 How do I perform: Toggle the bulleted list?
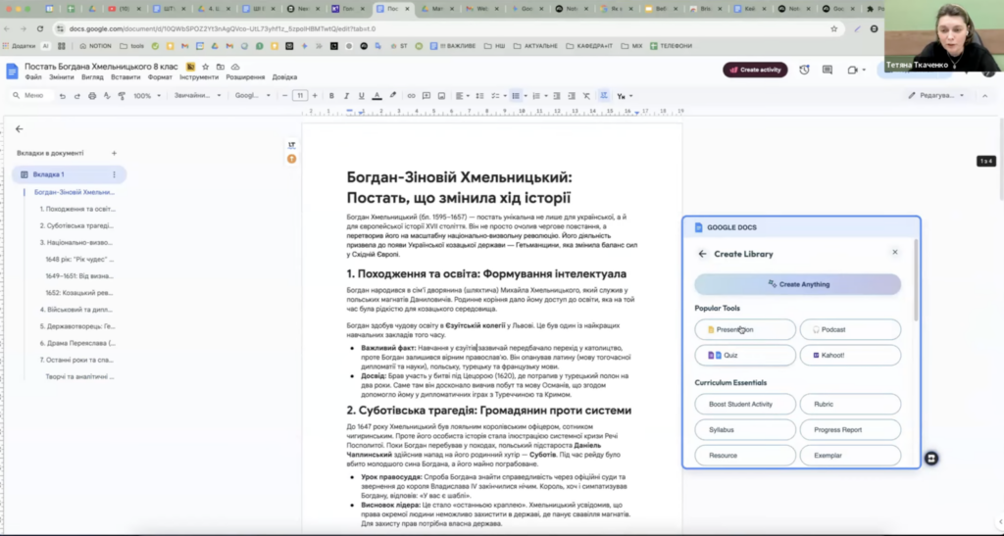point(516,96)
